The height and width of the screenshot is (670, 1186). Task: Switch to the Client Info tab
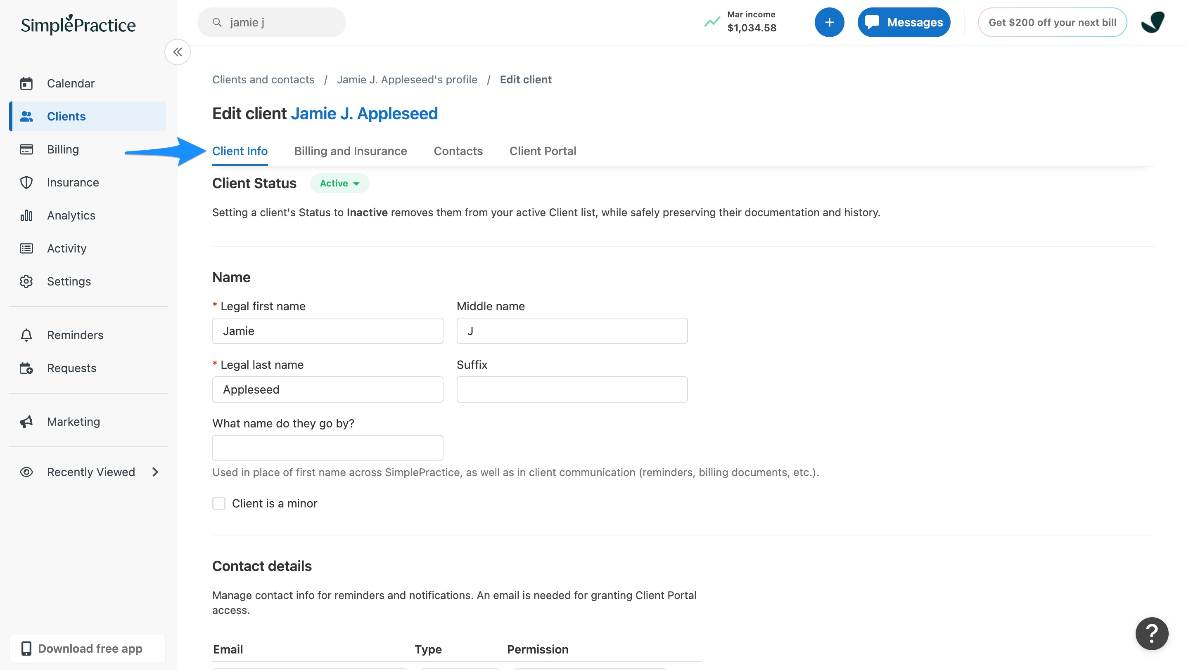tap(240, 151)
